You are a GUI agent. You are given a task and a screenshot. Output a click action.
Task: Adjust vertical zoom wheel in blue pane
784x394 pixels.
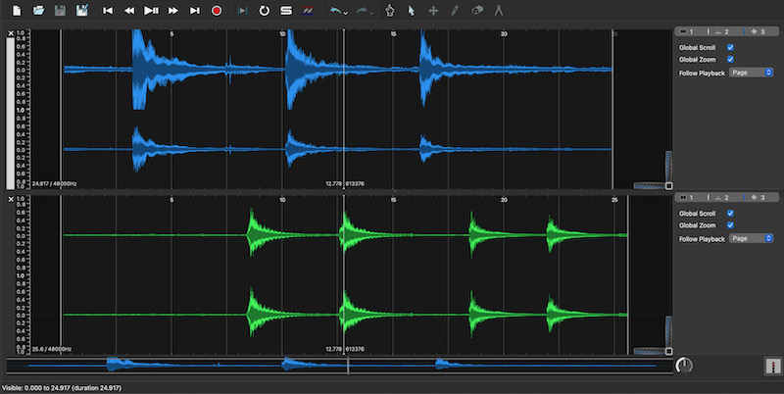pyautogui.click(x=668, y=166)
